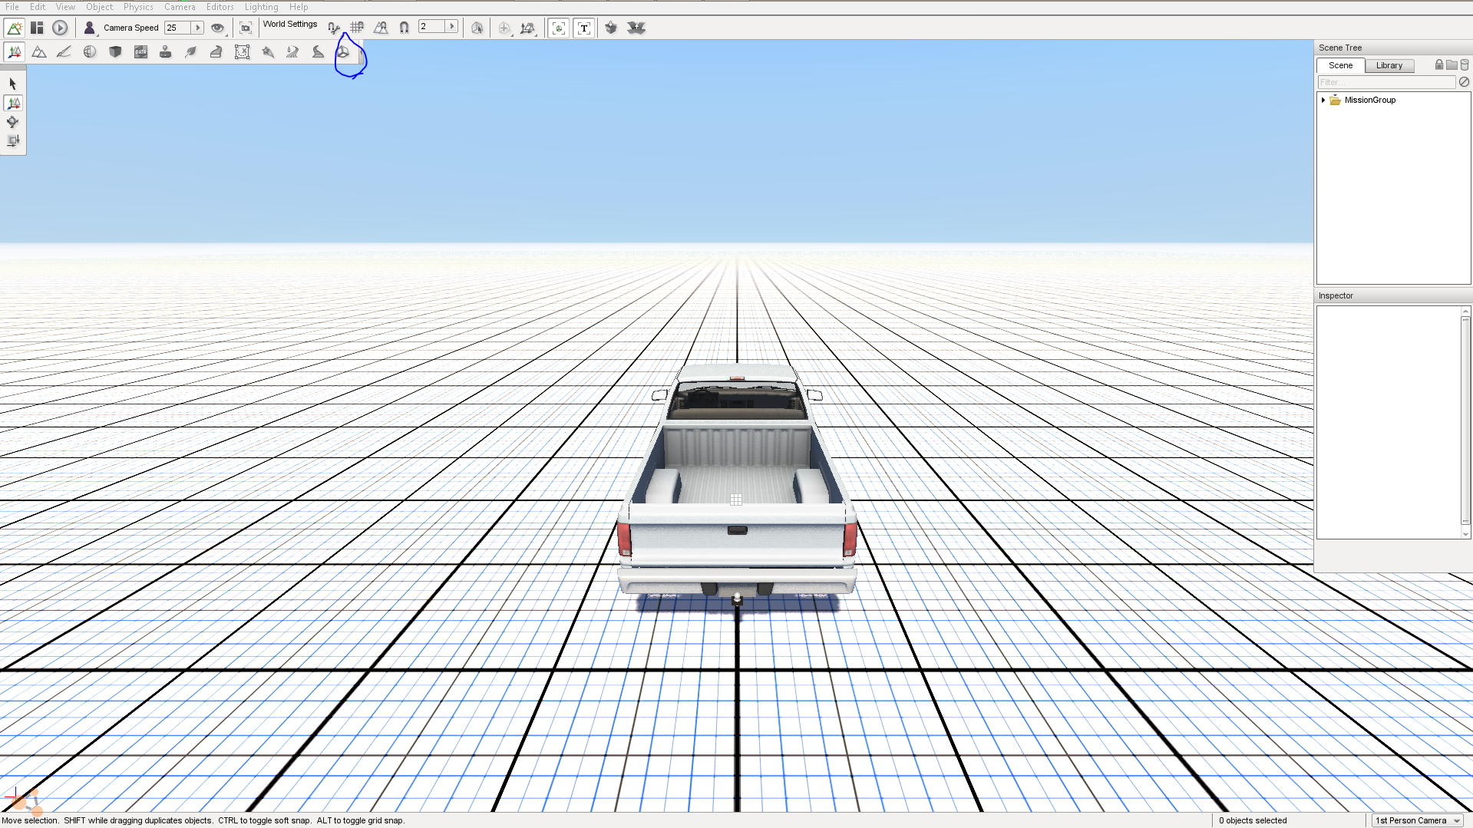The image size is (1473, 828).
Task: Choose the Move selection tool
Action: (13, 103)
